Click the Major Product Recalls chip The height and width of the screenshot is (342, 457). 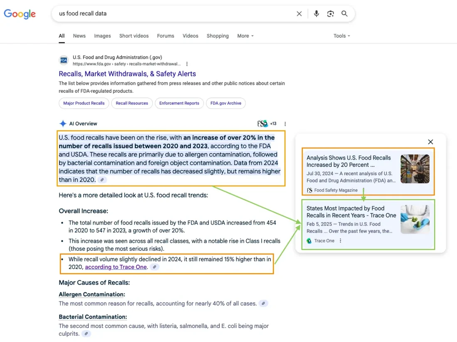84,103
